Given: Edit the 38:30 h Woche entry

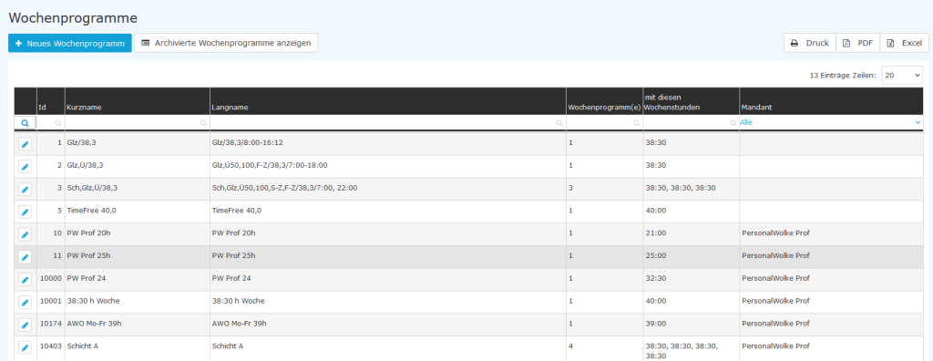Looking at the screenshot, I should click(25, 302).
